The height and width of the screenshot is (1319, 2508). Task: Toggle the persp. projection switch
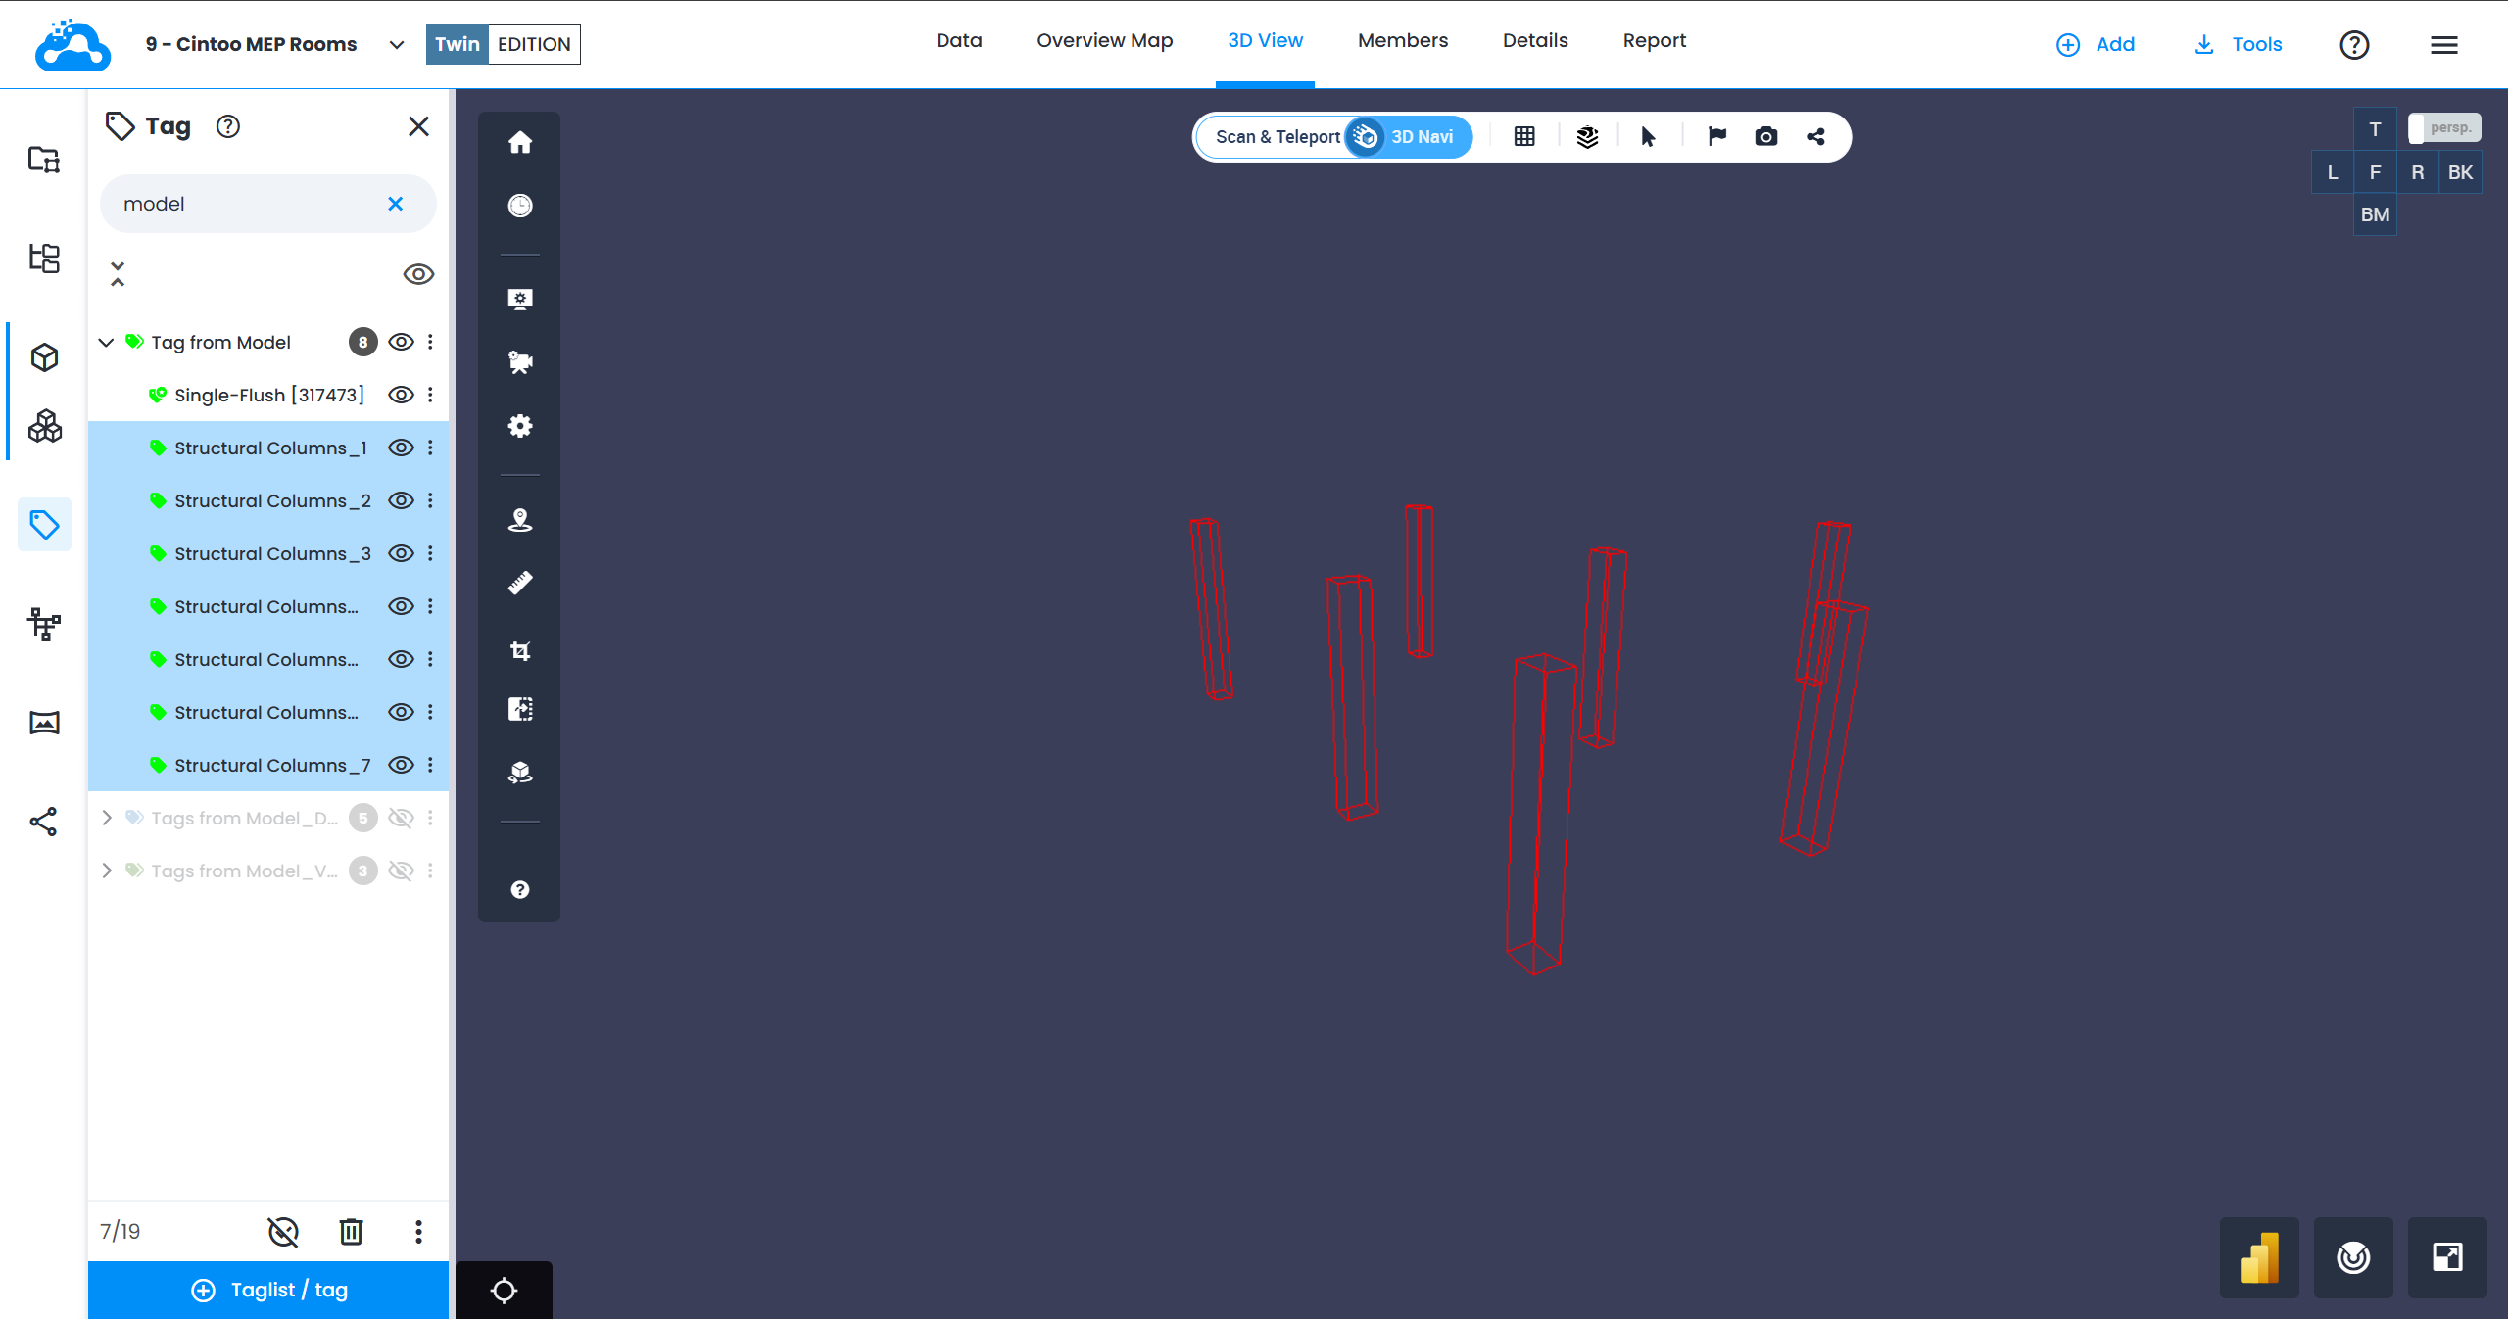[2443, 128]
